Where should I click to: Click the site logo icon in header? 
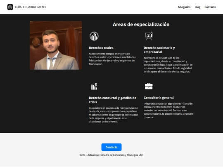[x=10, y=7]
